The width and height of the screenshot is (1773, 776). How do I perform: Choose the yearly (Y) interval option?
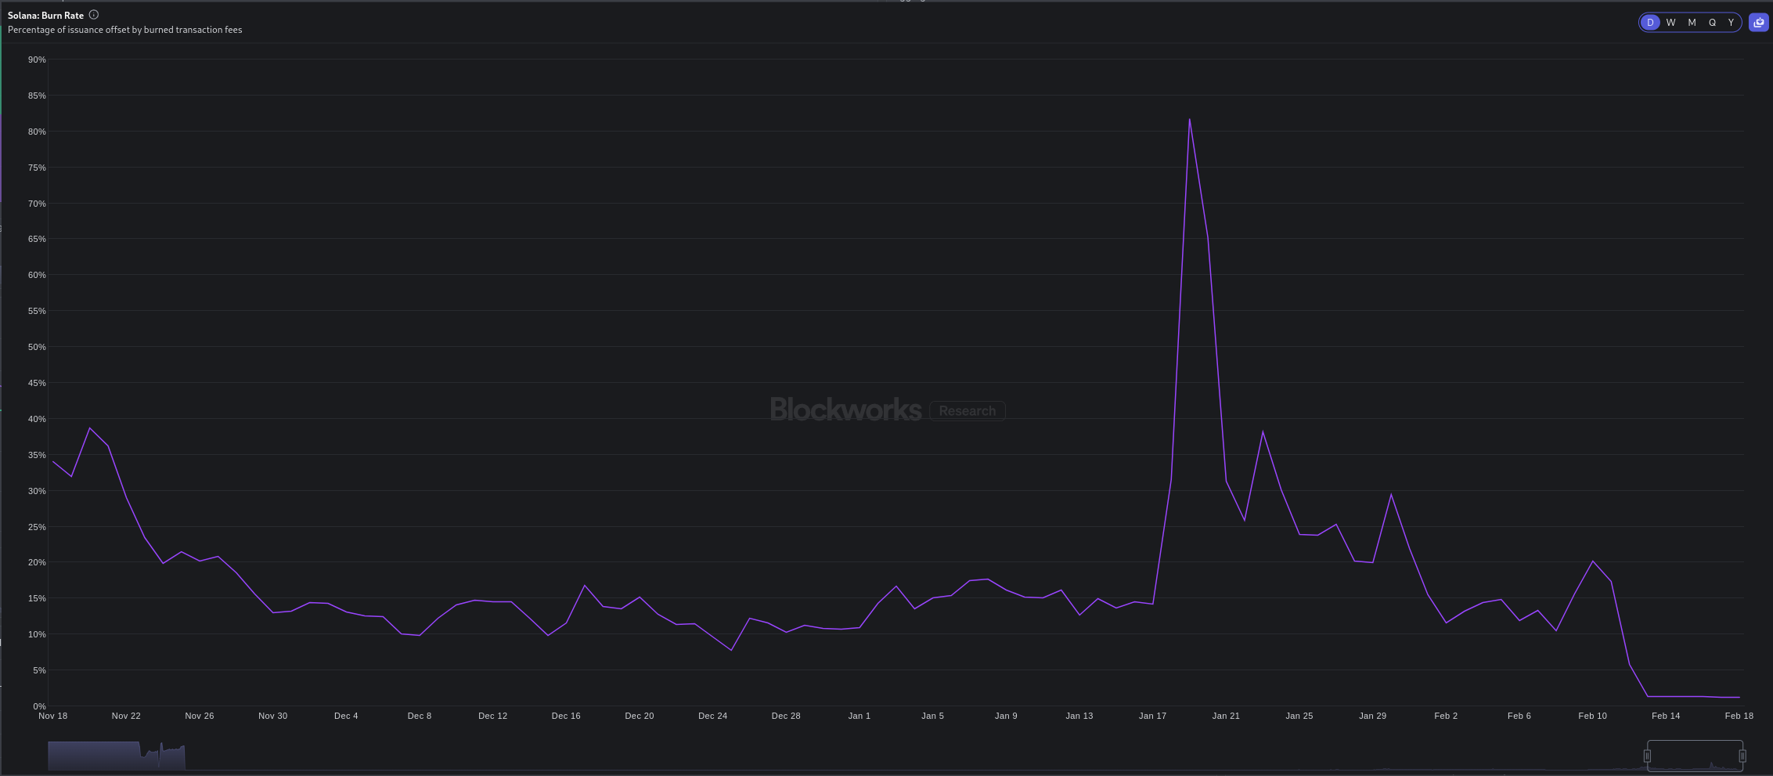[x=1731, y=23]
